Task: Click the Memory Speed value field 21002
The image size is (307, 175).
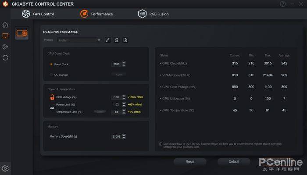Action: (117, 137)
